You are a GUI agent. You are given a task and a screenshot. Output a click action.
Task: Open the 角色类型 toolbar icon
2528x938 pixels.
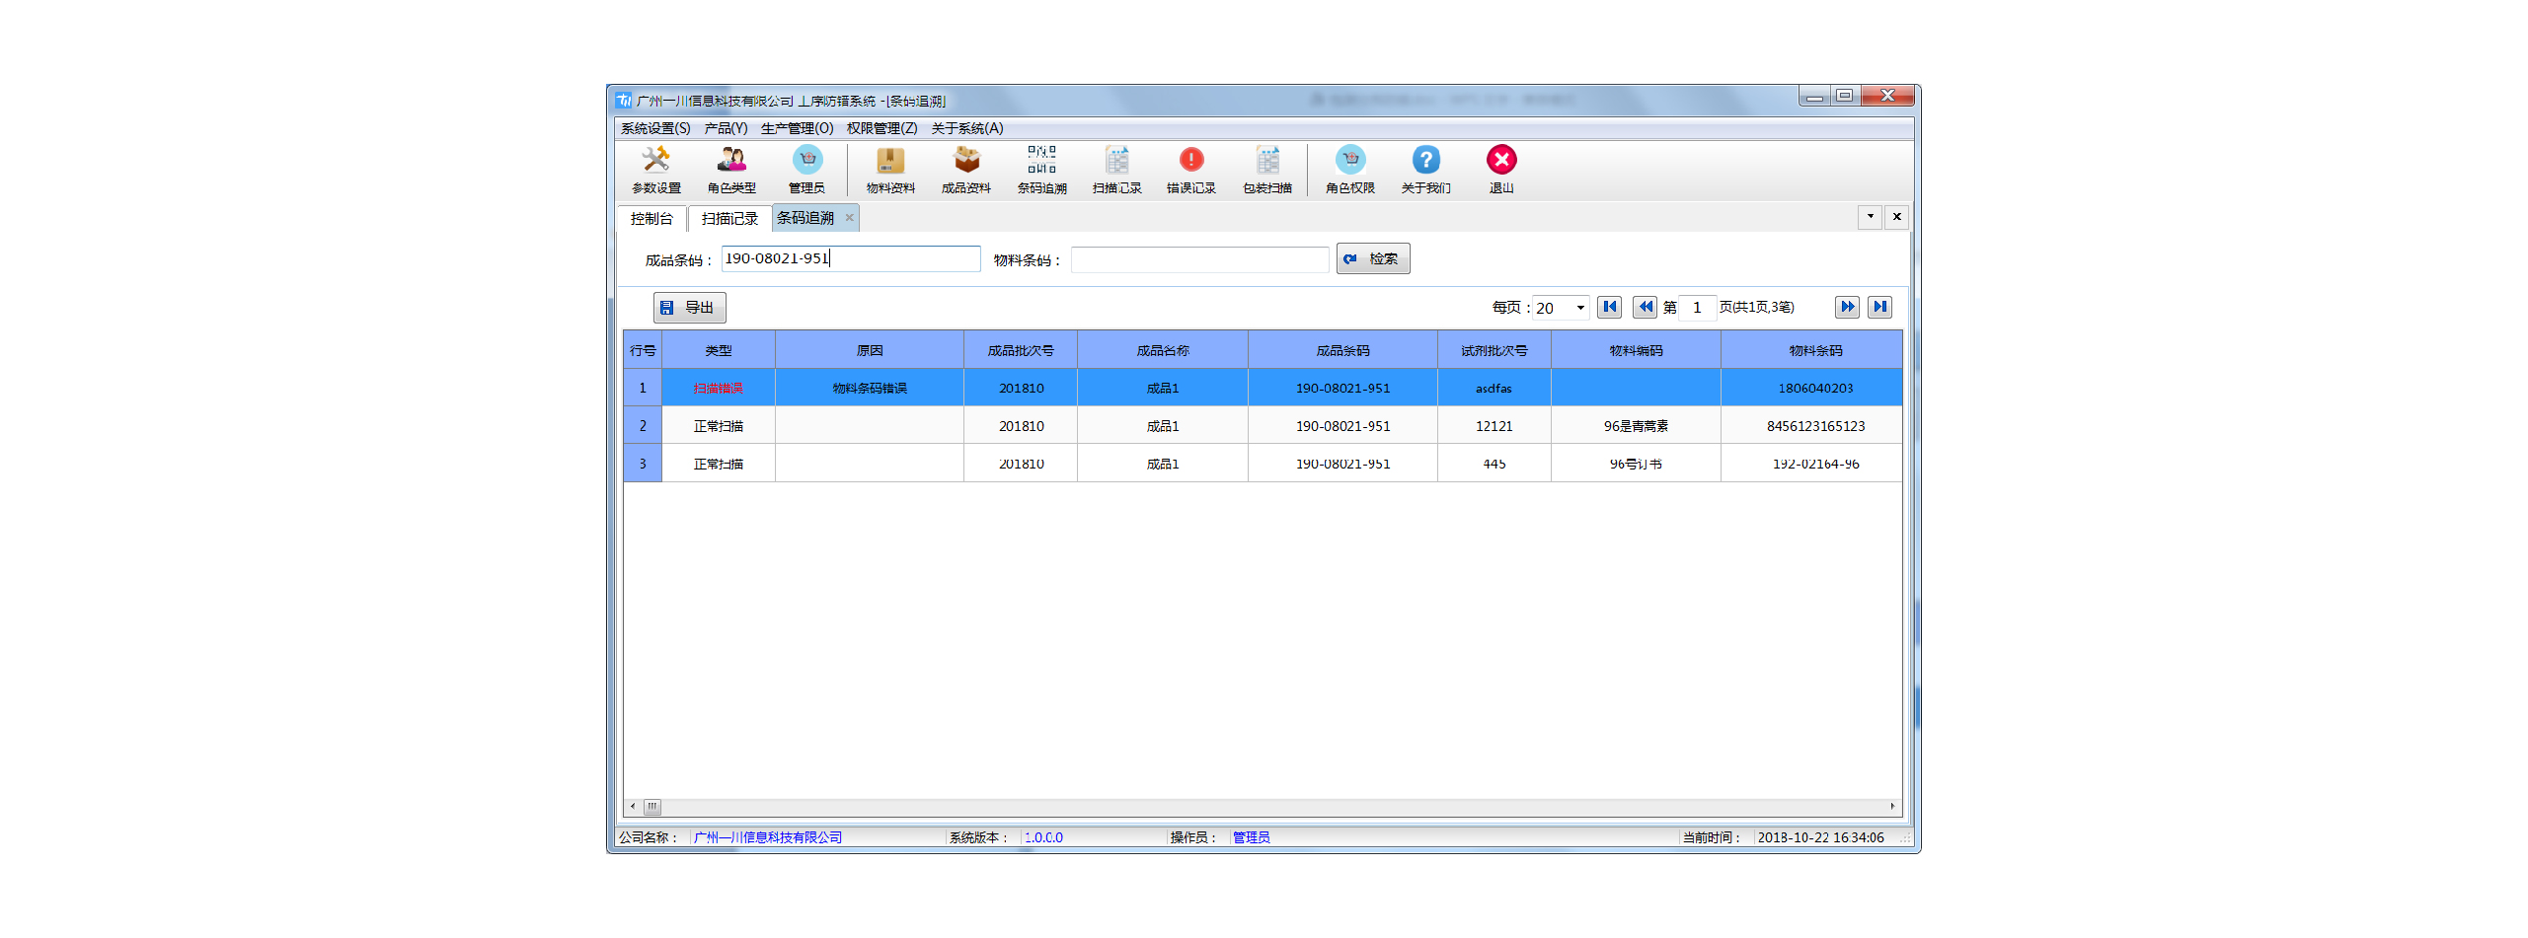(x=731, y=170)
